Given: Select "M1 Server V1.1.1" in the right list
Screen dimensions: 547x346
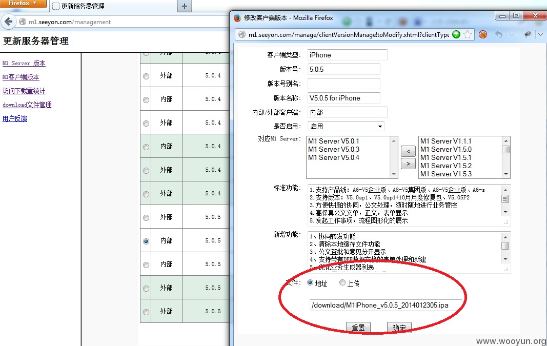Looking at the screenshot, I should point(446,141).
